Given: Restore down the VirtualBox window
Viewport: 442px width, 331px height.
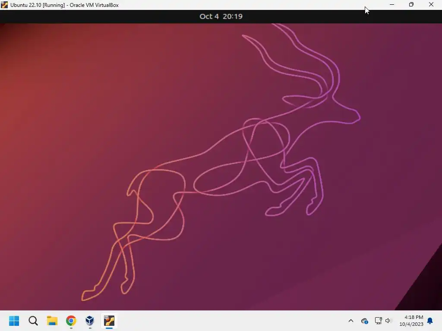Looking at the screenshot, I should [411, 4].
